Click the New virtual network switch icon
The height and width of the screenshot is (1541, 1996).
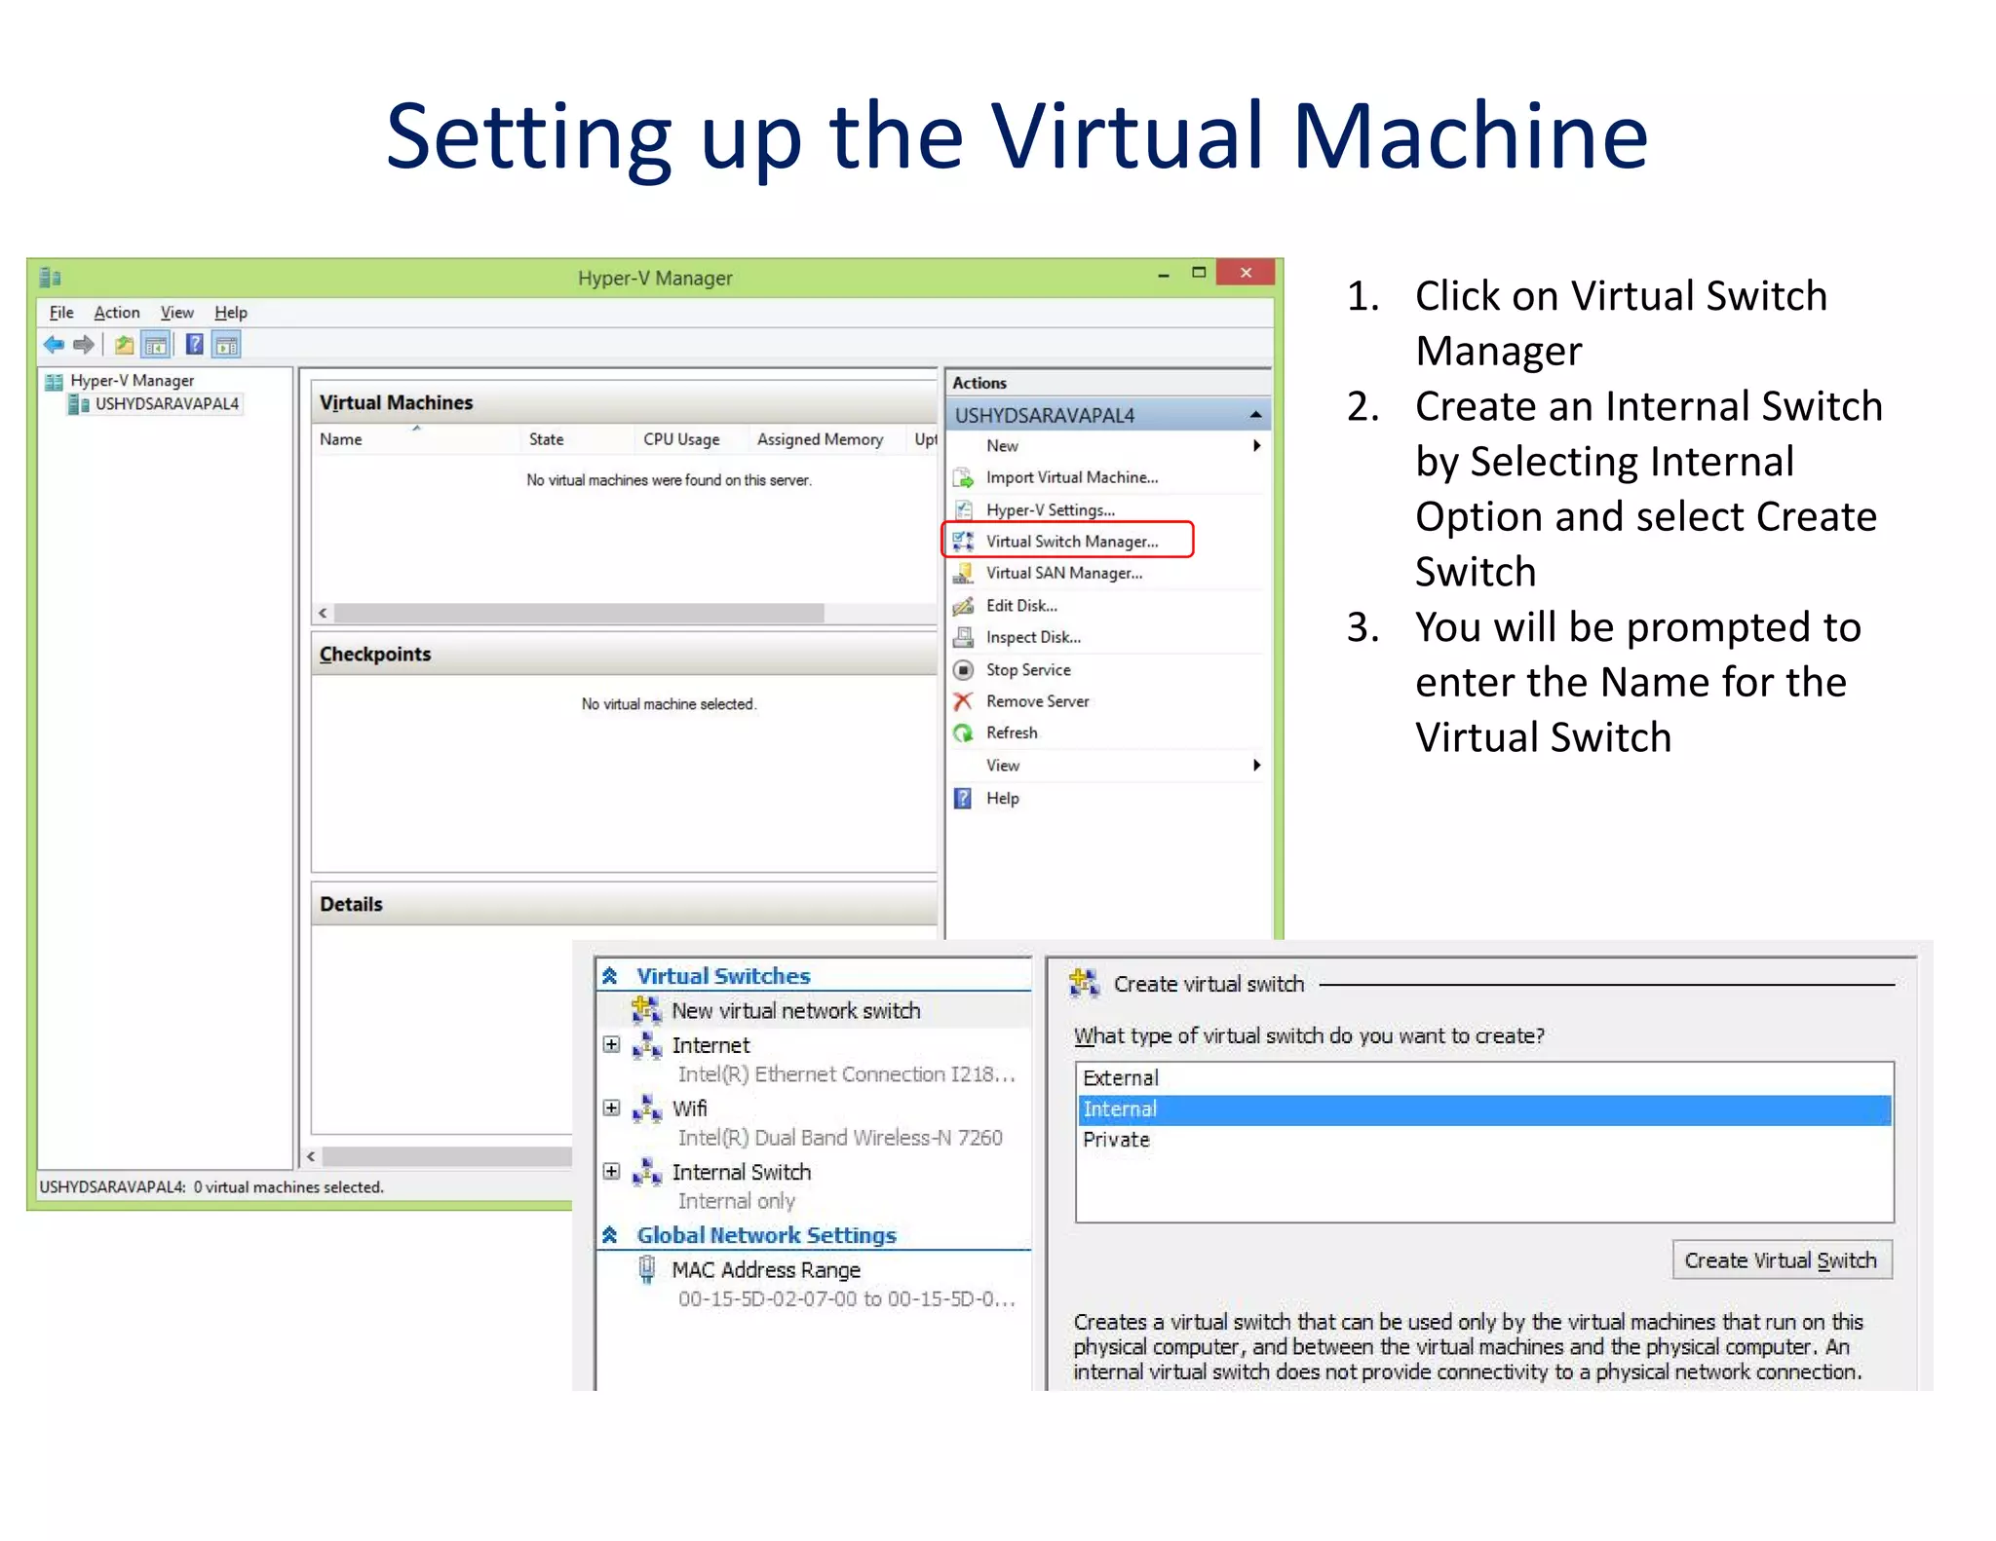tap(646, 1010)
